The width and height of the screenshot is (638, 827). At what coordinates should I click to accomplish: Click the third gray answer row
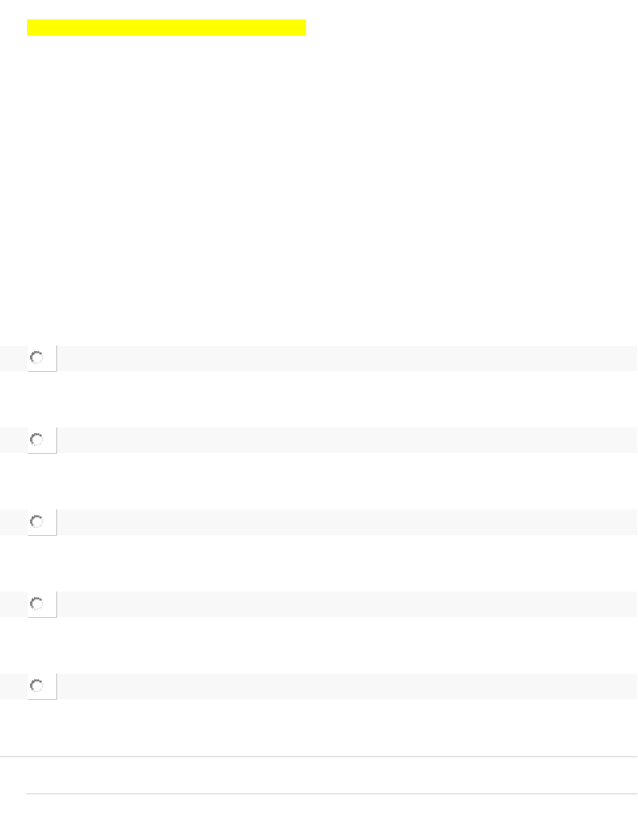point(343,522)
